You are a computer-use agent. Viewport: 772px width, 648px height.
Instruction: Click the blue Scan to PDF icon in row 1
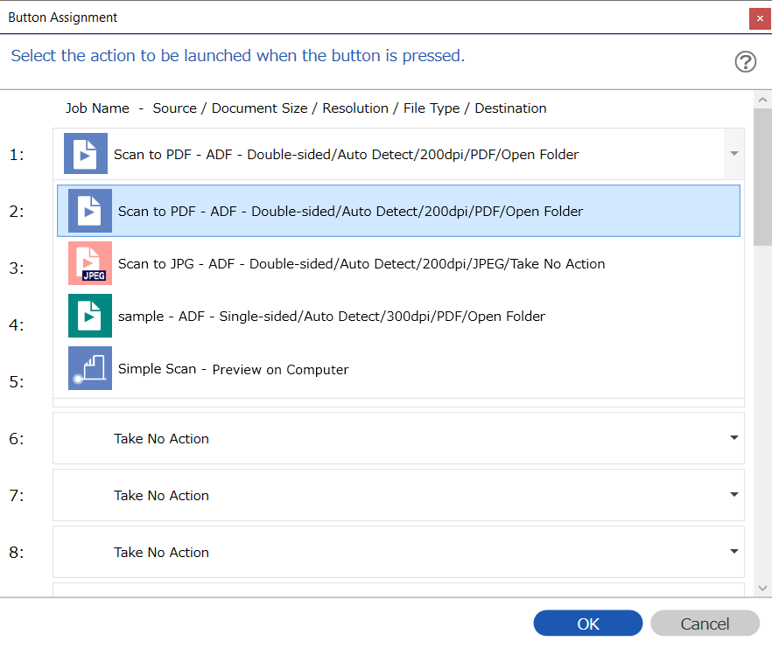(86, 154)
